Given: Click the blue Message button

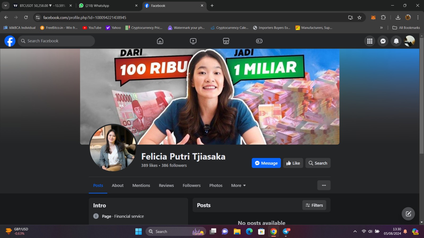Looking at the screenshot, I should 266,163.
